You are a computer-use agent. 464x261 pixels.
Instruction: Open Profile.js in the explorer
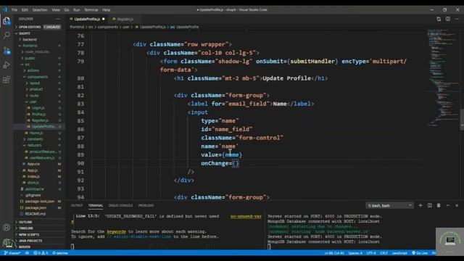(38, 115)
